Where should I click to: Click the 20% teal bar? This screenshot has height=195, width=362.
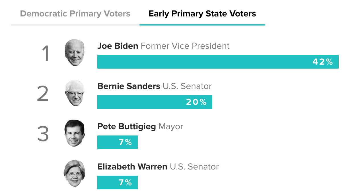pos(155,102)
